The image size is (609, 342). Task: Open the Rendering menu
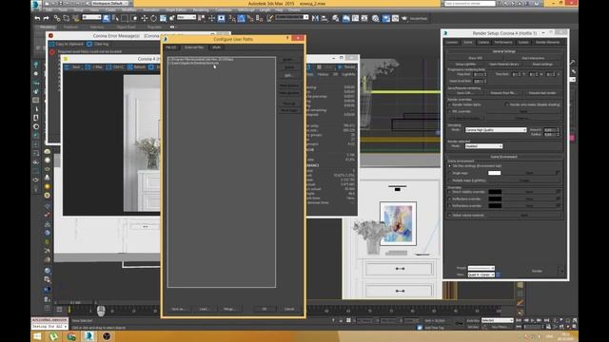point(201,10)
